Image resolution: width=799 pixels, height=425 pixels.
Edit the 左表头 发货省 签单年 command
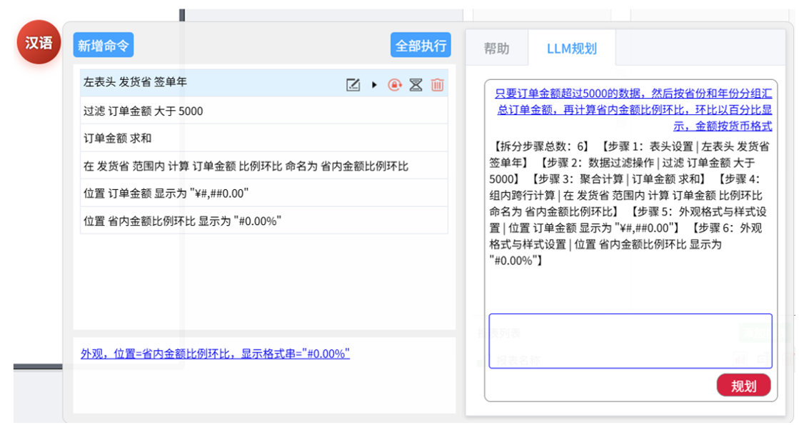(353, 84)
